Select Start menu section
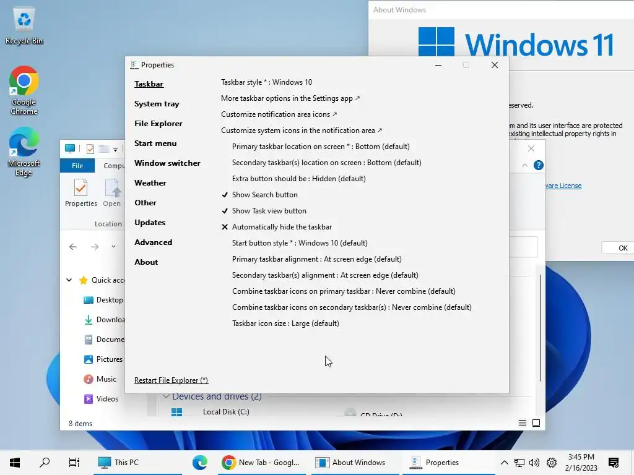The width and height of the screenshot is (634, 475). click(155, 143)
